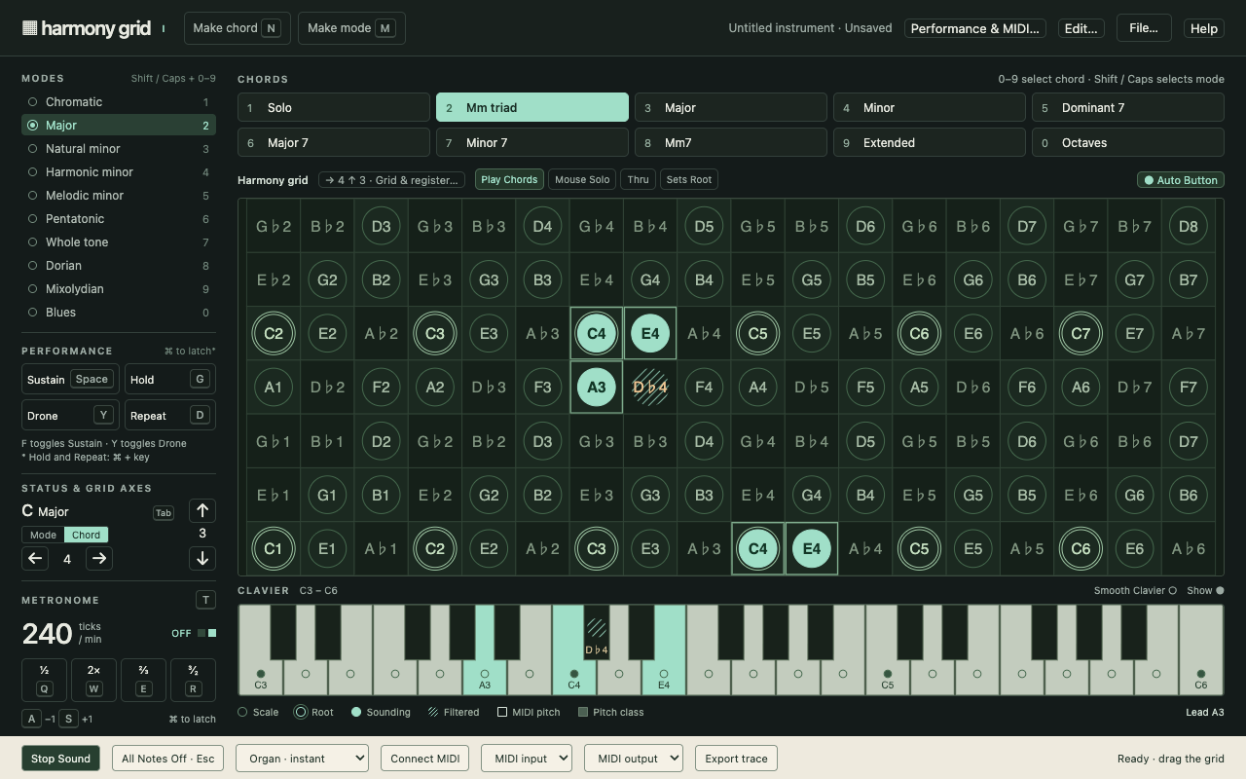Click the filtered D♭4 cell in the grid

(x=650, y=387)
